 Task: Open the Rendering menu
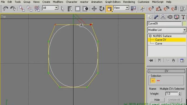click(129, 2)
